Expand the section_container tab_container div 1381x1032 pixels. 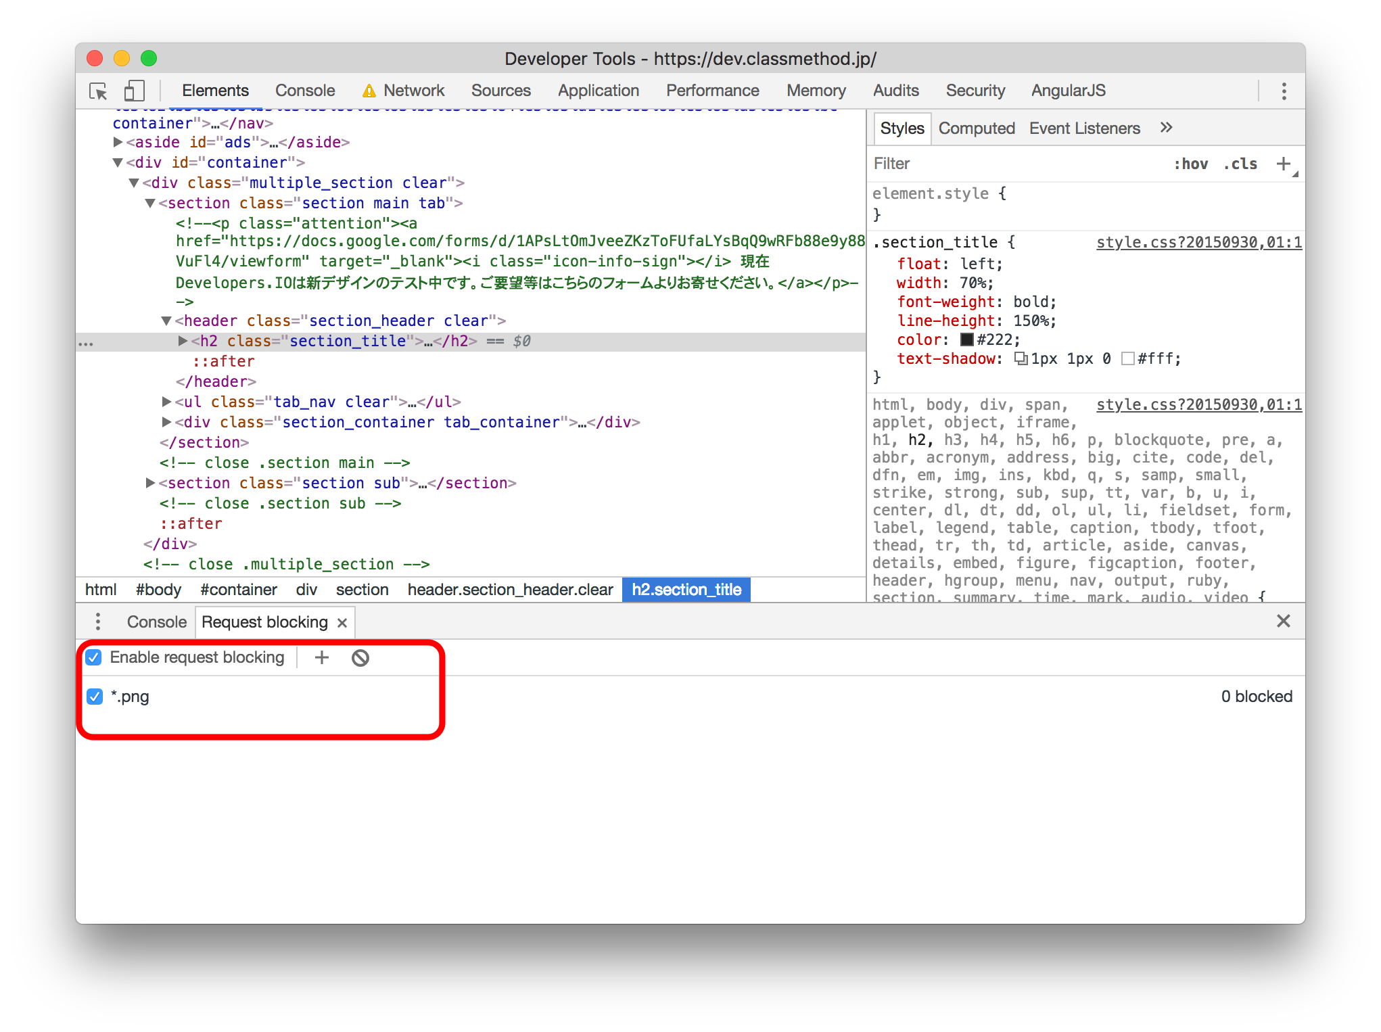[166, 422]
